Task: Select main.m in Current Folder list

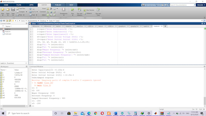Action: coord(8,31)
